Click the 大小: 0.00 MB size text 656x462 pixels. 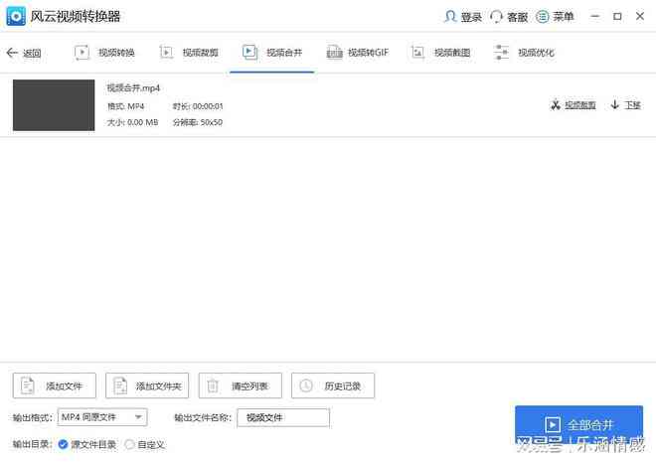click(132, 122)
